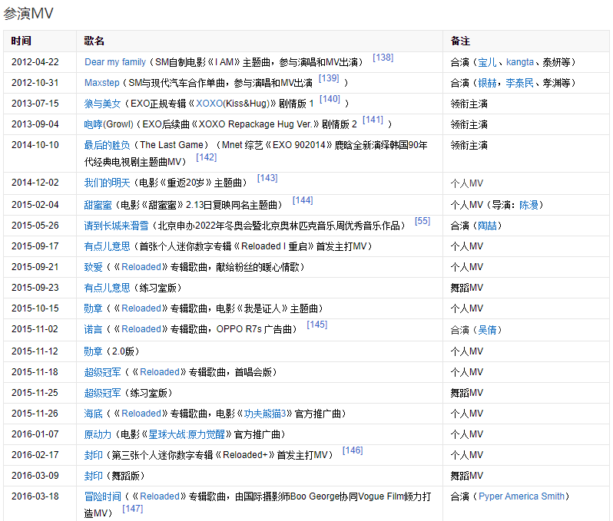The height and width of the screenshot is (521, 613).
Task: Click director 陈漫 link
Action: click(x=529, y=205)
